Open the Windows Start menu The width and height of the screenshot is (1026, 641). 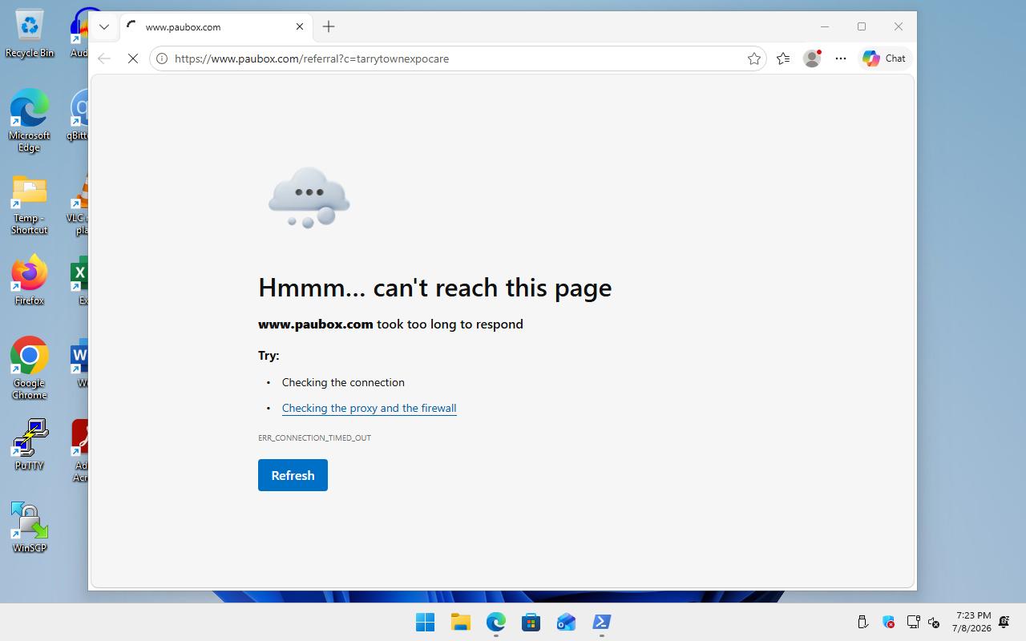tap(425, 622)
